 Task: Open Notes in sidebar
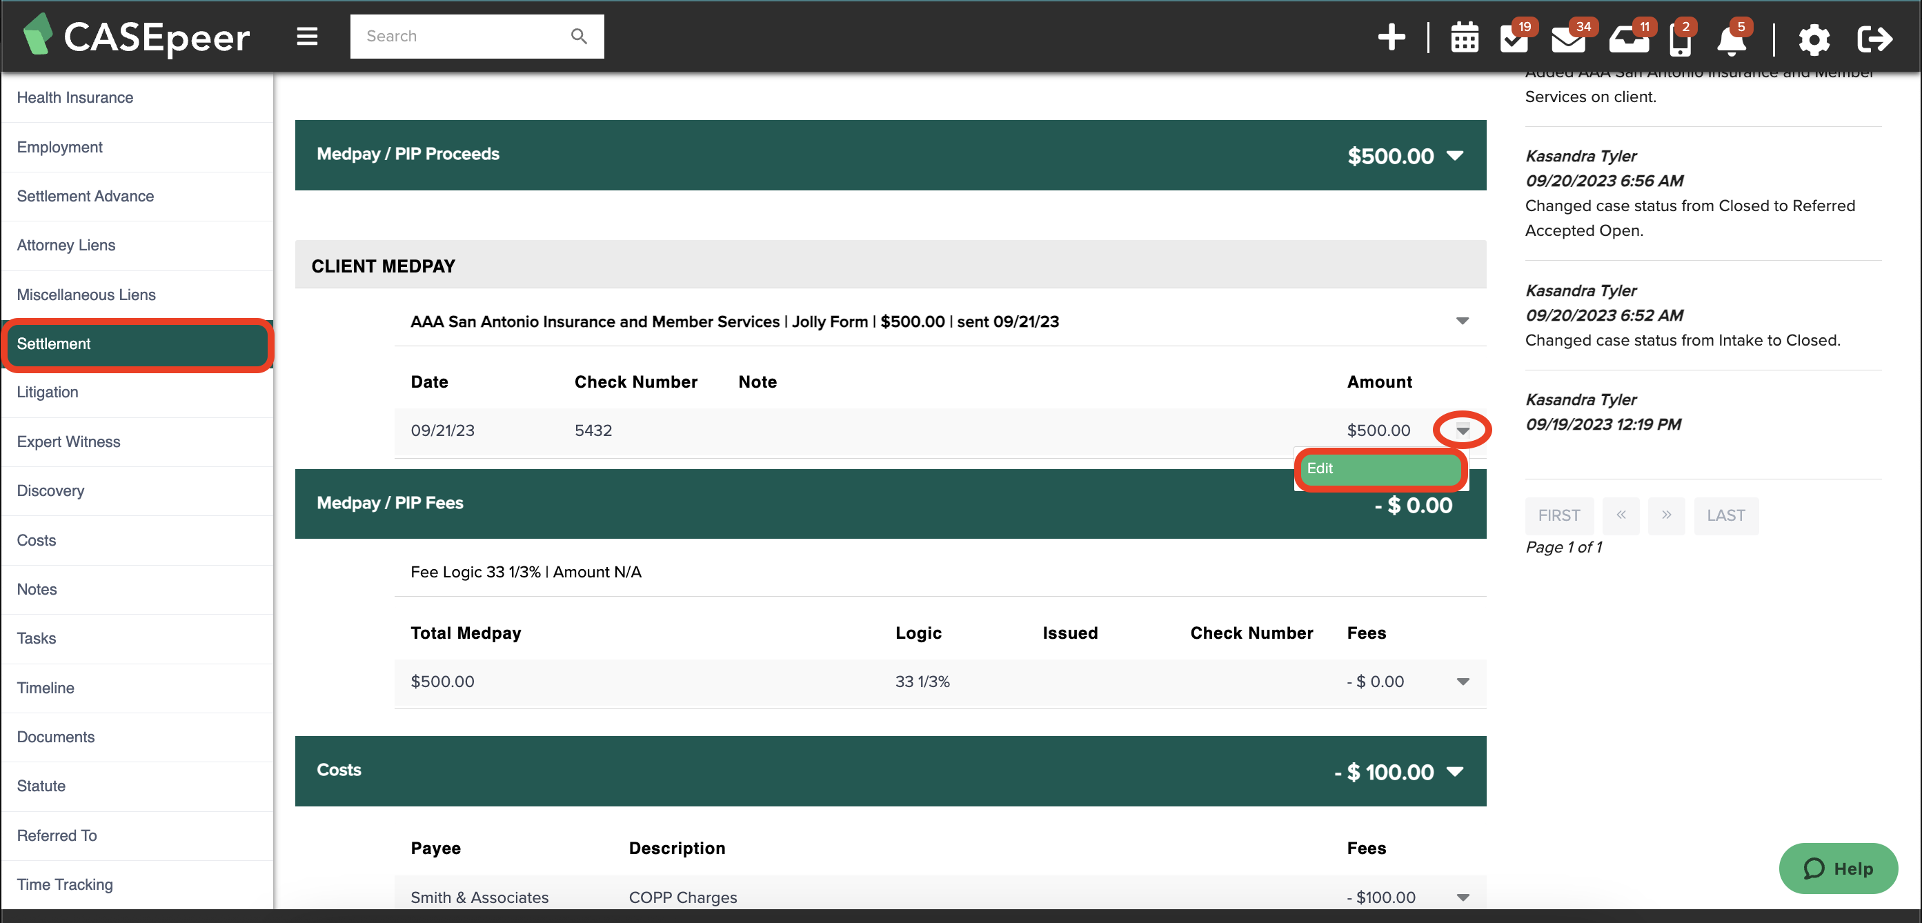137,590
